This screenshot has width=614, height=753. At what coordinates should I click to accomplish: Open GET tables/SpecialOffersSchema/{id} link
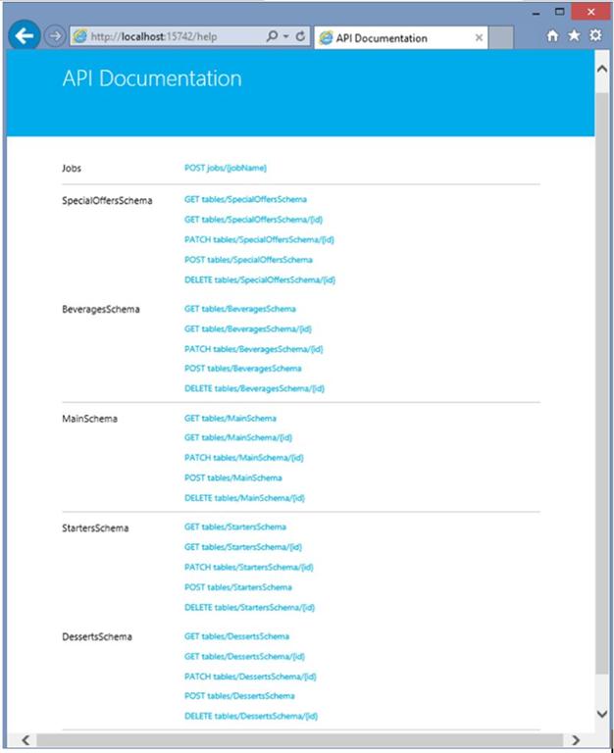tap(254, 220)
